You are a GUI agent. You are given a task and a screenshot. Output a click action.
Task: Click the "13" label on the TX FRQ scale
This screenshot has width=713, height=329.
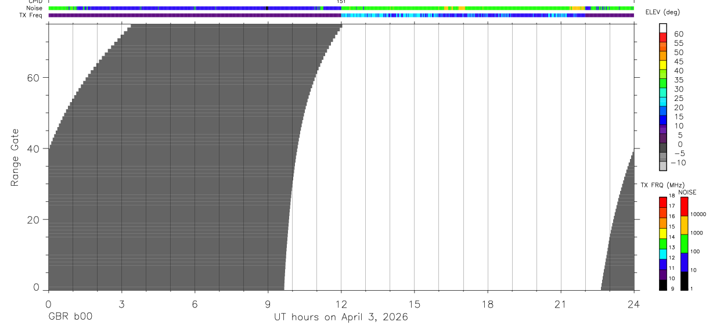672,247
